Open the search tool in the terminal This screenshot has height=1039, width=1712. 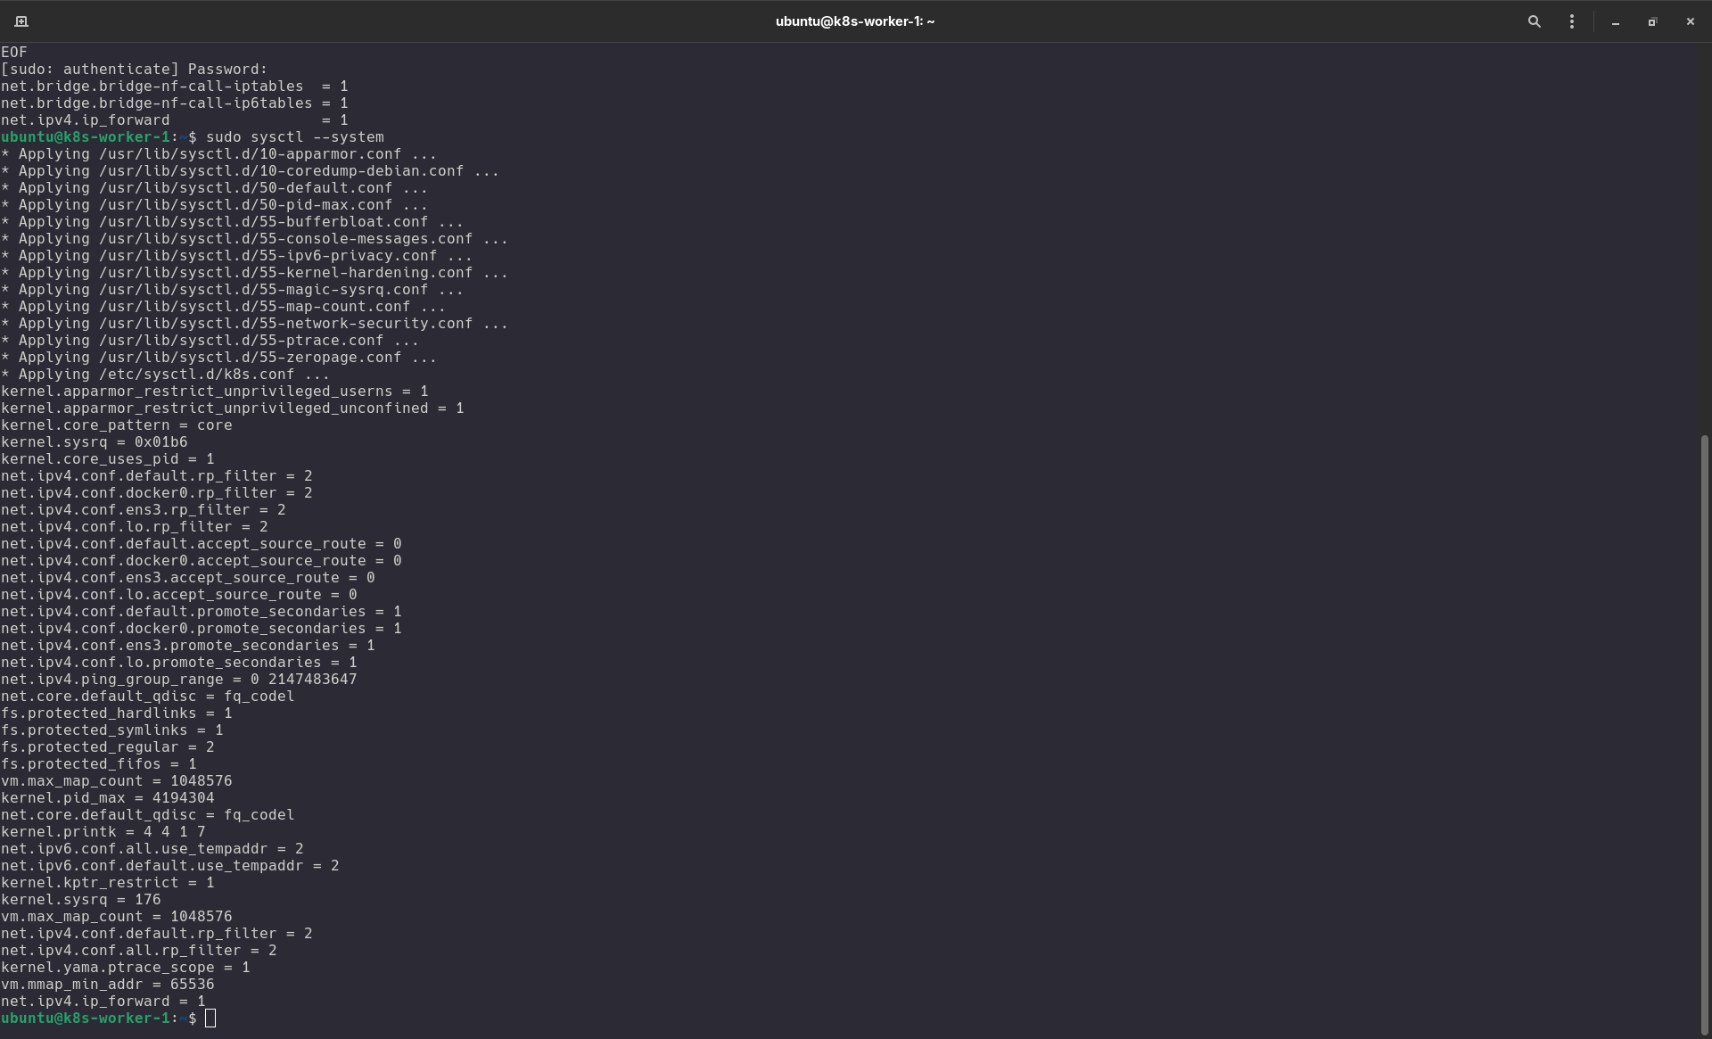pos(1534,21)
